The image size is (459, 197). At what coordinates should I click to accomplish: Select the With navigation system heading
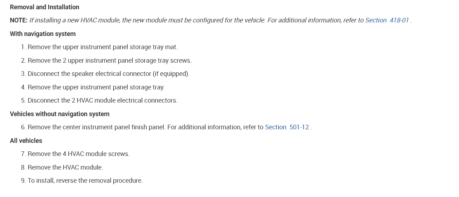(43, 34)
